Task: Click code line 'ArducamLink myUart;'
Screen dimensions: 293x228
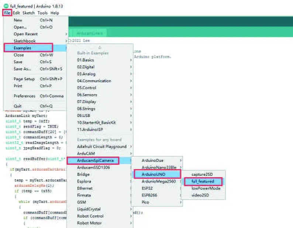Action: 26,116
